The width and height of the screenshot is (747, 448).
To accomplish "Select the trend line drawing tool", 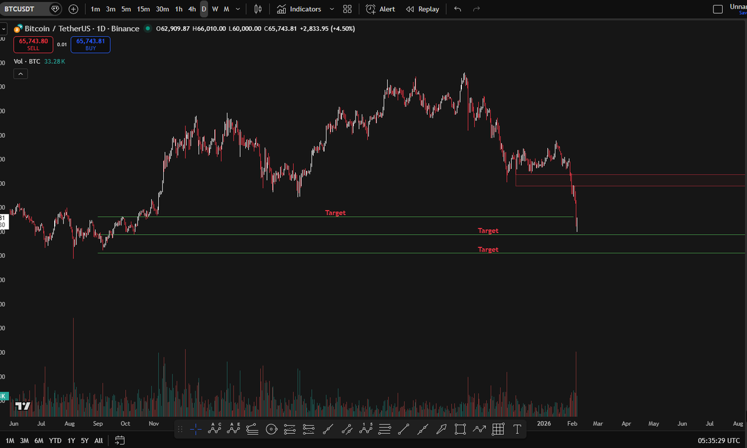I will 403,429.
